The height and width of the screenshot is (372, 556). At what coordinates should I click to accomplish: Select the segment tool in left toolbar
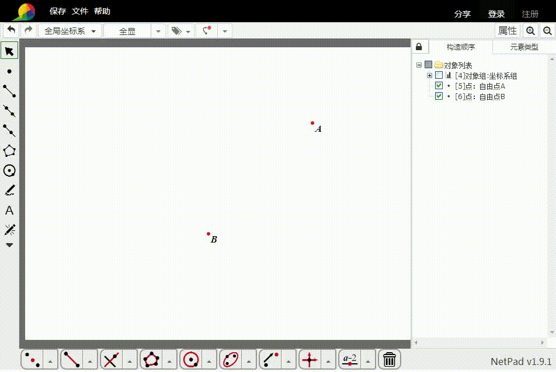pyautogui.click(x=9, y=91)
